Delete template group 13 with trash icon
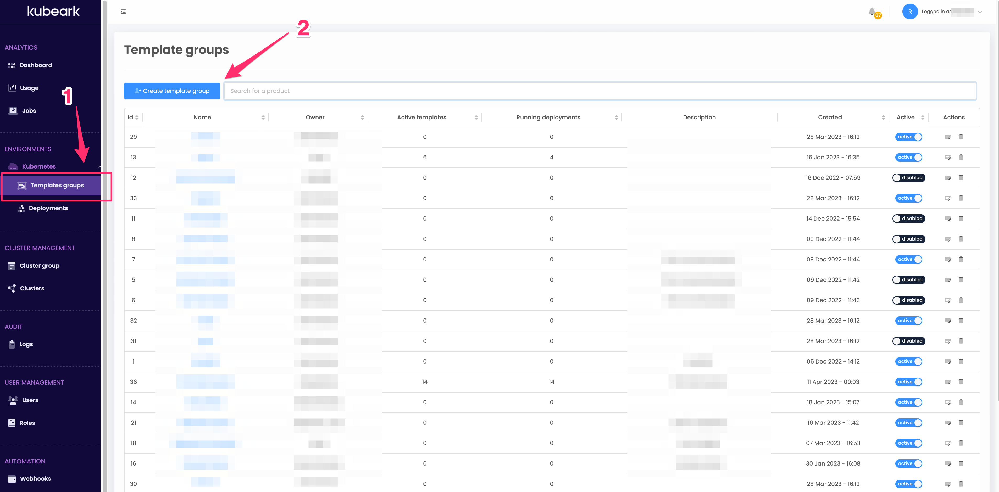The image size is (999, 492). [x=961, y=157]
